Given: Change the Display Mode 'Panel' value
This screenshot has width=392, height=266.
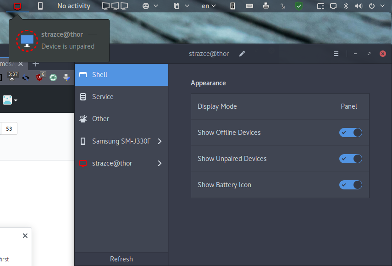Looking at the screenshot, I should [349, 106].
